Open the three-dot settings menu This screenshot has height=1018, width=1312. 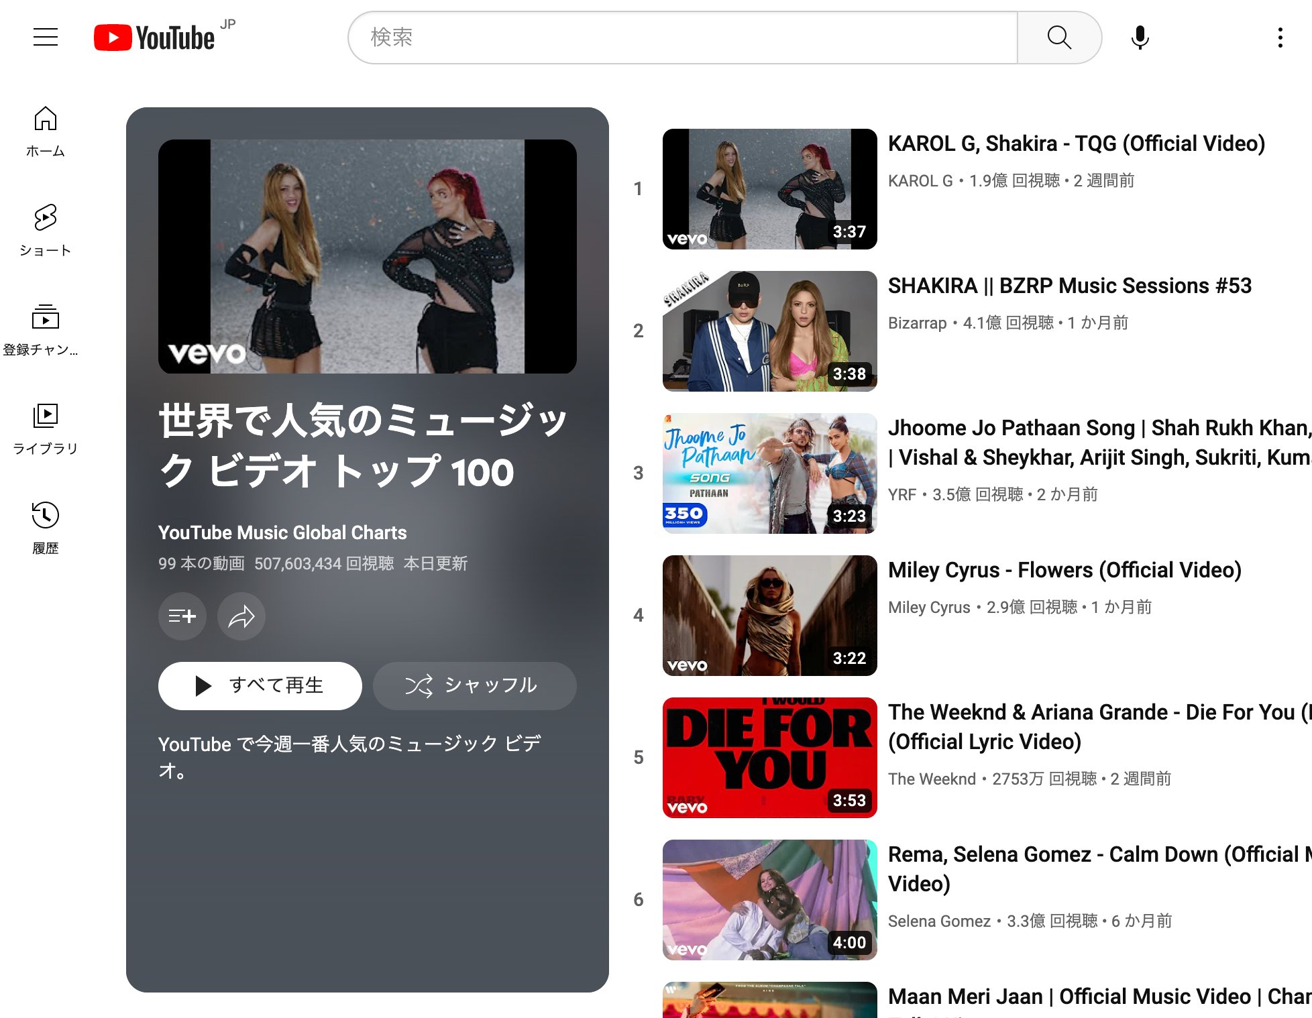point(1280,38)
